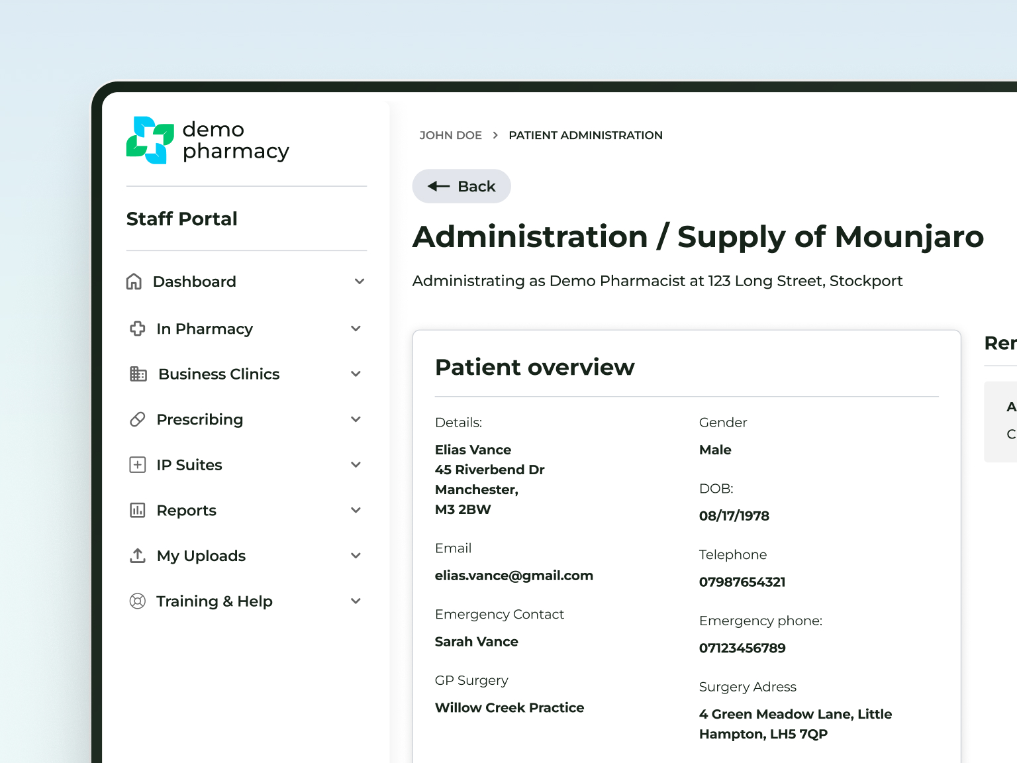Select the Training & Help person icon

pos(137,601)
